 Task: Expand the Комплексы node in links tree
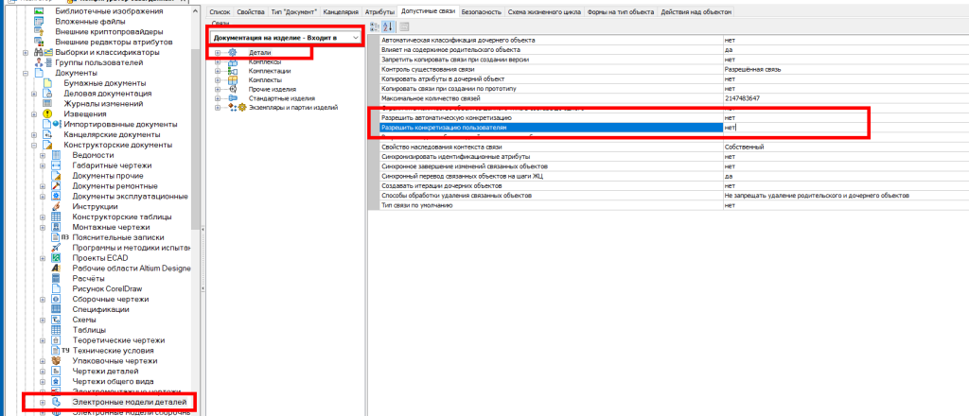pyautogui.click(x=218, y=61)
